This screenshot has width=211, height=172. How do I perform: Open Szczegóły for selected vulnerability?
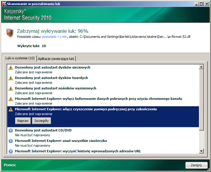click(x=41, y=121)
